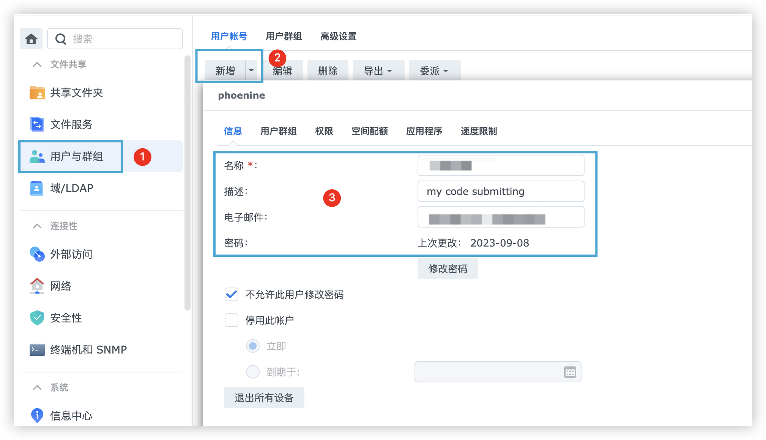Collapse the 文件共享 section
Screen dimensions: 766x440
37,64
